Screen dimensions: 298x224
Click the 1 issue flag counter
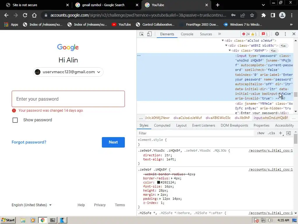[265, 34]
